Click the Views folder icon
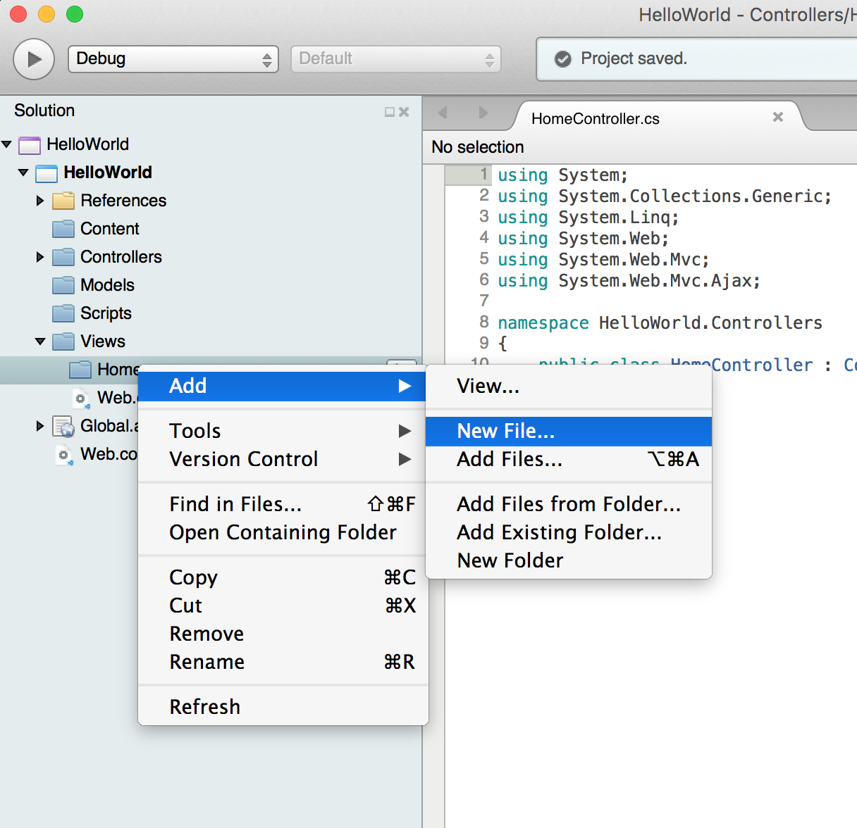Image resolution: width=857 pixels, height=828 pixels. pyautogui.click(x=63, y=341)
